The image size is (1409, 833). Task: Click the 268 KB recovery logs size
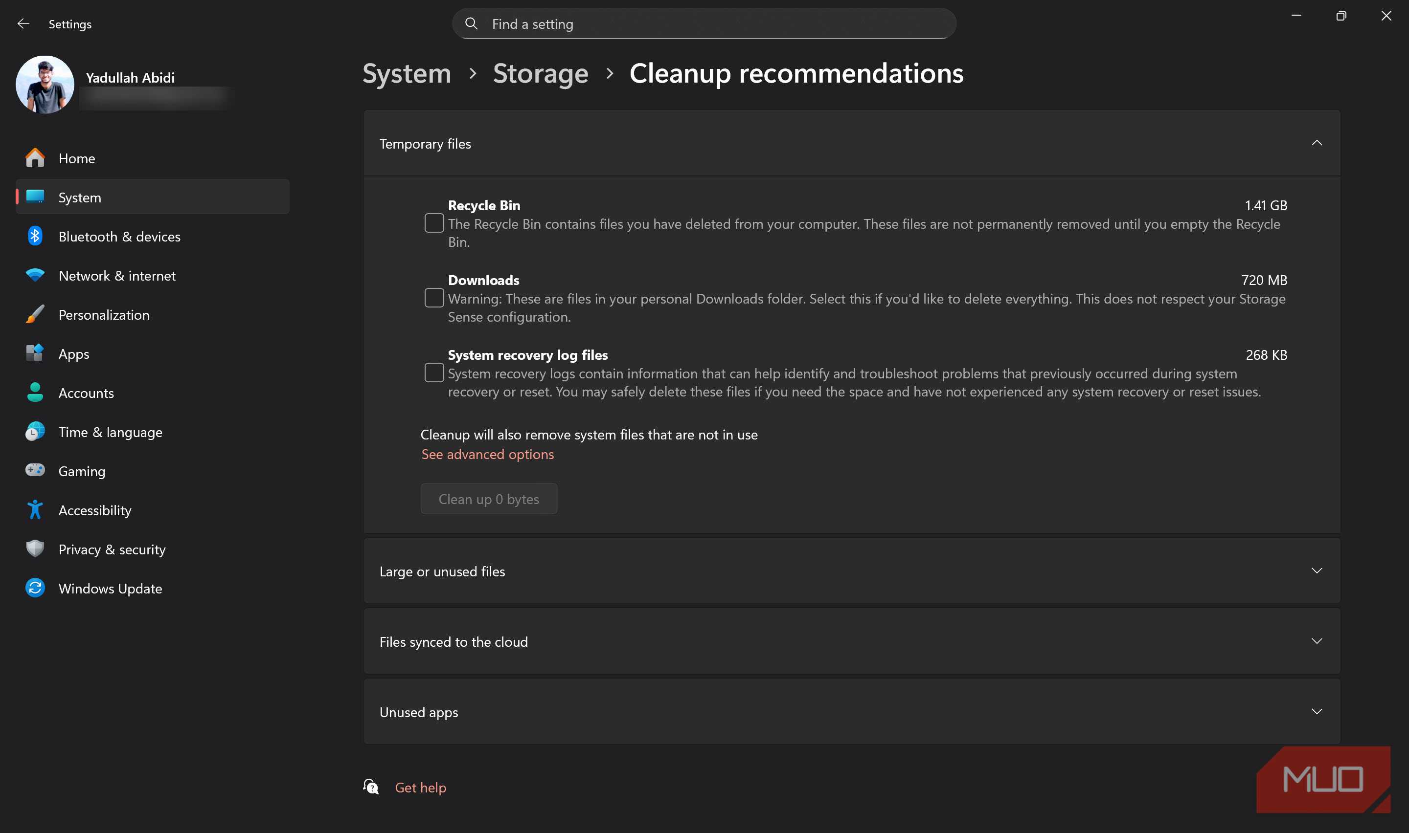[x=1266, y=355]
